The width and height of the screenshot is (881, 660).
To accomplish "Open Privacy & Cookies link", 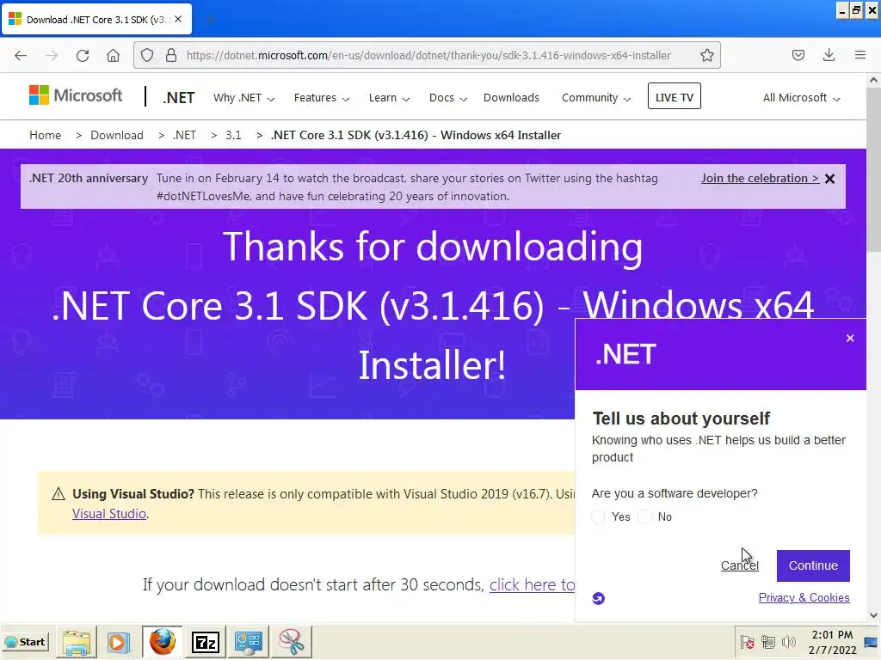I will (804, 598).
